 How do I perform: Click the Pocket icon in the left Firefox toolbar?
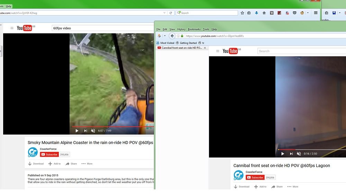coord(294,13)
